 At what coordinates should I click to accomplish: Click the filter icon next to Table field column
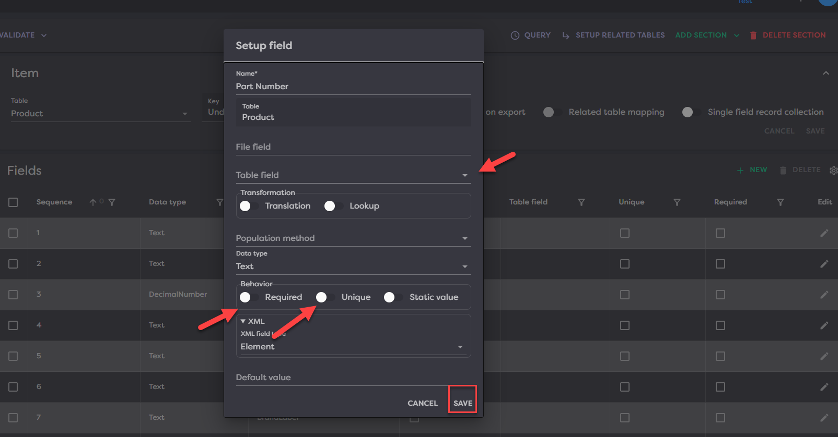581,202
